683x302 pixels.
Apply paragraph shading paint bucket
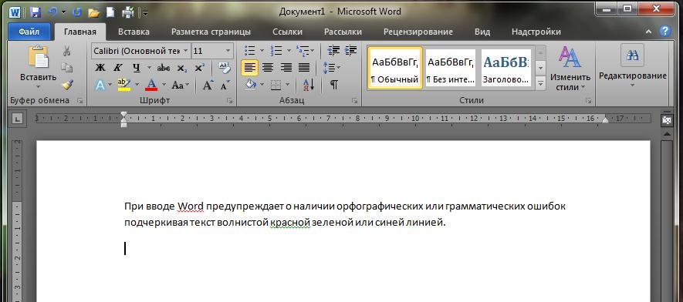251,85
